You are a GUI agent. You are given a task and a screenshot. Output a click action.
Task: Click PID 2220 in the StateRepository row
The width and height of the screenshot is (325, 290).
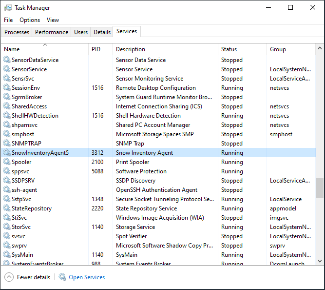tap(97, 208)
